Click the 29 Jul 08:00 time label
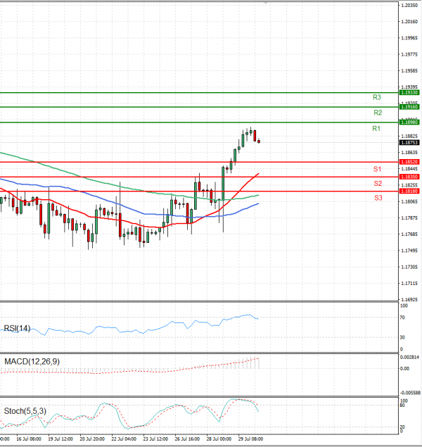This screenshot has height=447, width=422. [x=250, y=439]
